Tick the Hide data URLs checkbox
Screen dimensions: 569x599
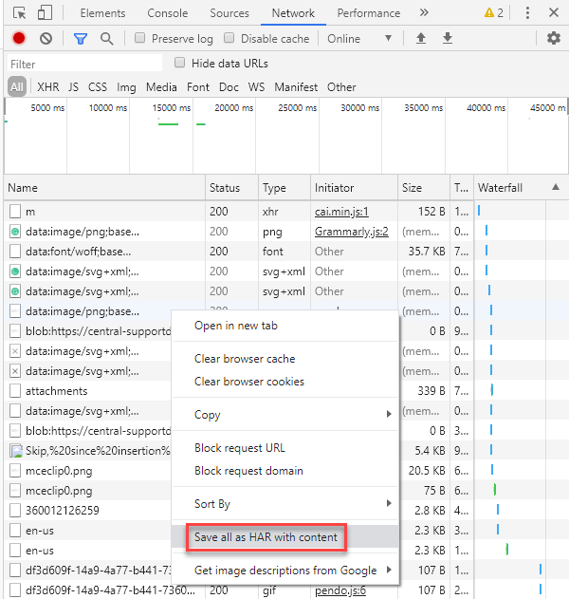tap(180, 64)
